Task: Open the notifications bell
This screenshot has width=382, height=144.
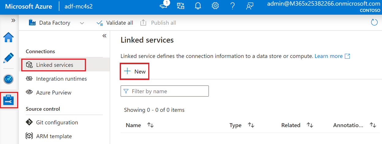Action: [x=198, y=6]
